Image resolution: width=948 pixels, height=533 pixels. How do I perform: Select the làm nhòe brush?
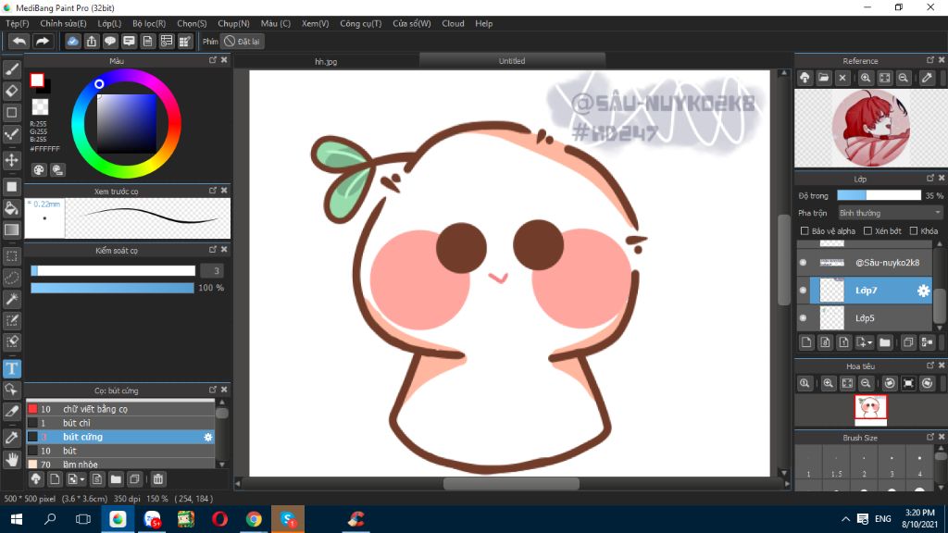[x=120, y=465]
